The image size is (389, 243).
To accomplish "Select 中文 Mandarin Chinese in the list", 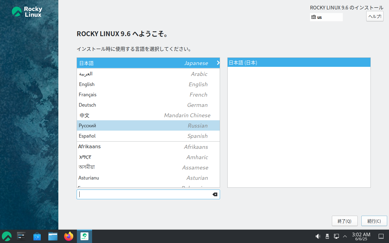I will [x=148, y=115].
